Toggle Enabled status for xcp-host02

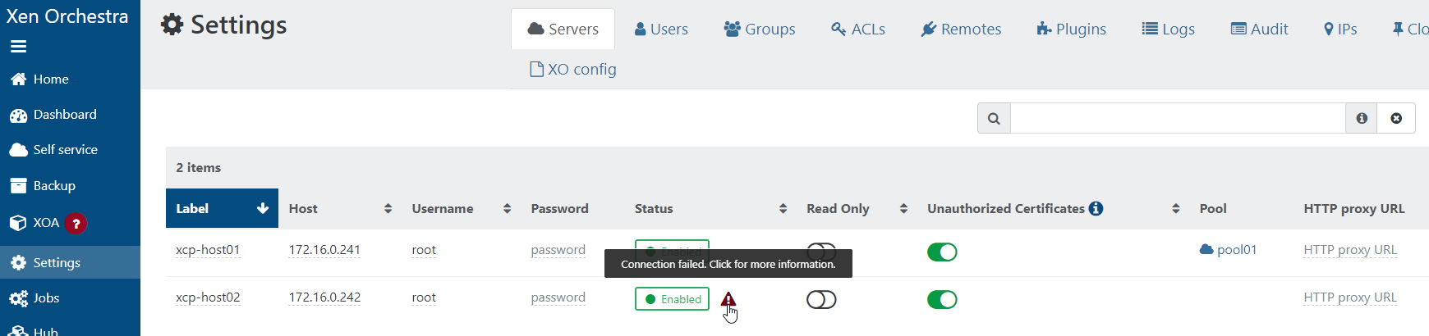pos(672,299)
